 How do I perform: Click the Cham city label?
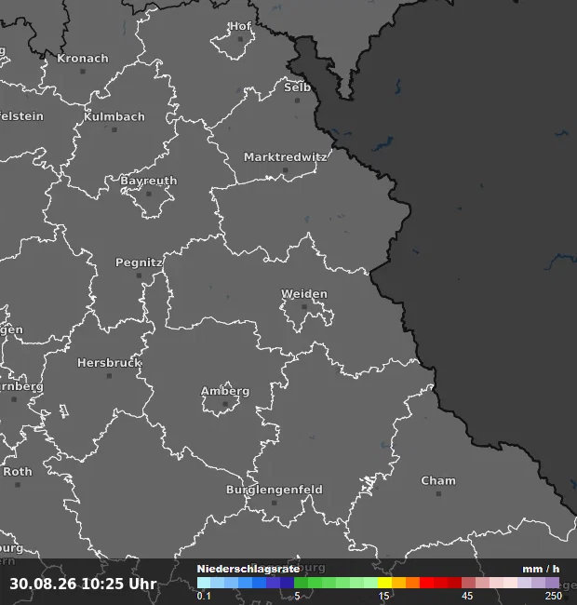tap(438, 481)
